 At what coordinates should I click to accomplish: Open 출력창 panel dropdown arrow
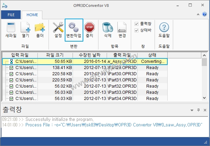192,110
